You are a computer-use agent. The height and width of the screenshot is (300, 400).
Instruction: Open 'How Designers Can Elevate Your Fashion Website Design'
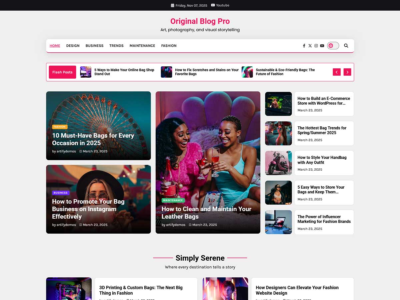(297, 290)
